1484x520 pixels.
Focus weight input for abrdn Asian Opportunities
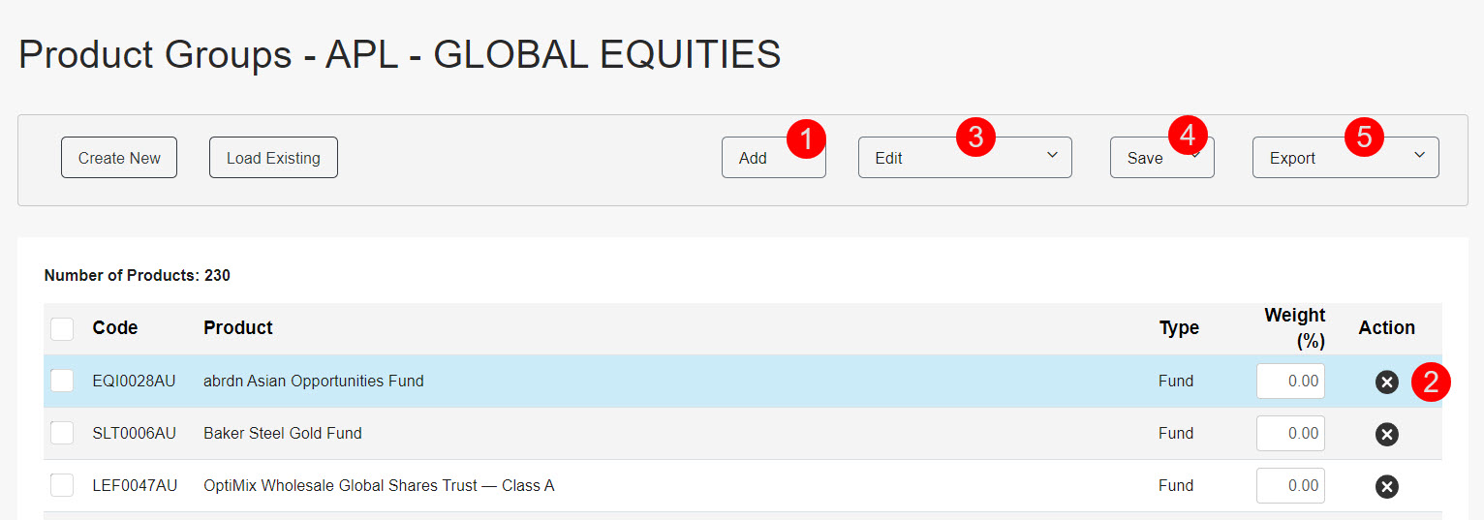pyautogui.click(x=1290, y=382)
